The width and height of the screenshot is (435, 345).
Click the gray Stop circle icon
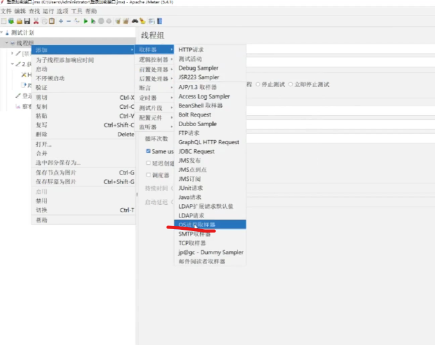[101, 21]
